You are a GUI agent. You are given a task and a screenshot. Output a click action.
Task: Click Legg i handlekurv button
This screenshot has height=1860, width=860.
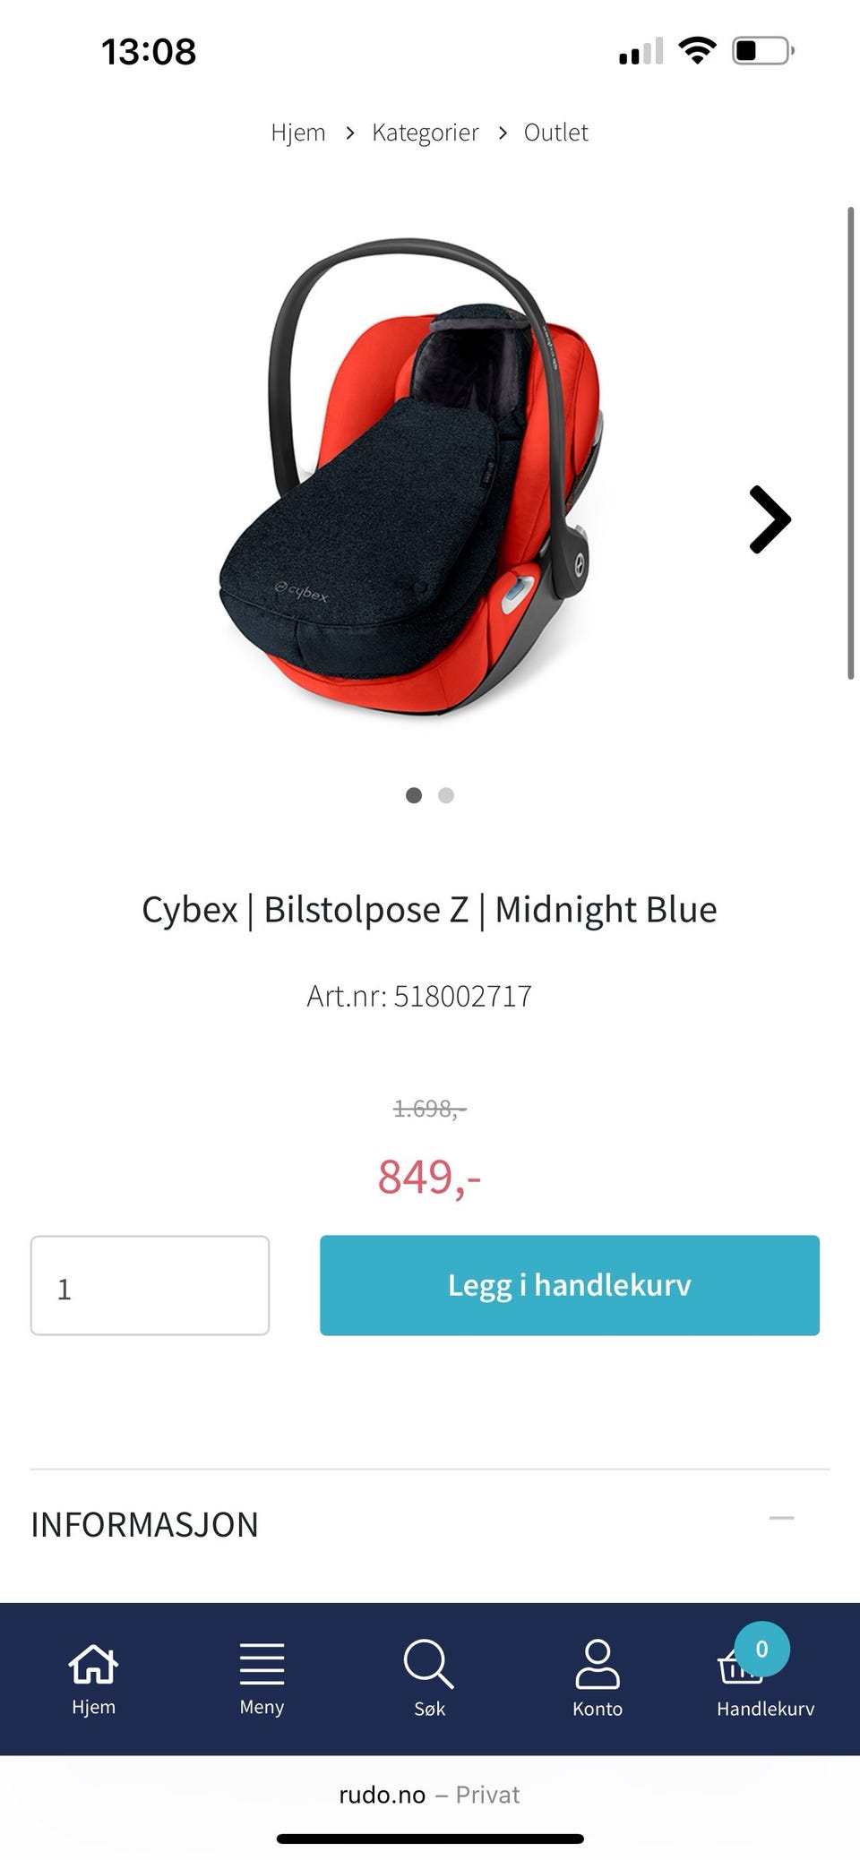pyautogui.click(x=570, y=1285)
